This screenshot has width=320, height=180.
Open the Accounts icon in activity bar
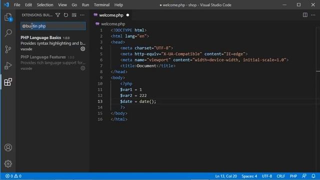[x=8, y=147]
